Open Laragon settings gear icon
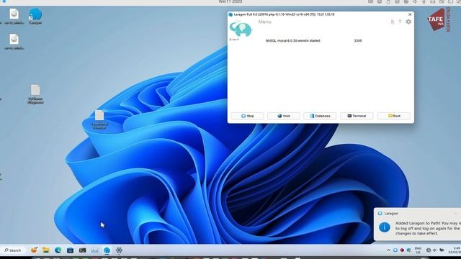This screenshot has height=259, width=461. [408, 22]
